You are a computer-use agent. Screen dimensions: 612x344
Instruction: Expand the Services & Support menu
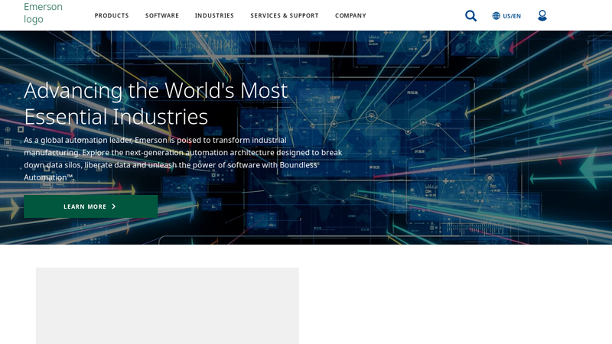(285, 15)
